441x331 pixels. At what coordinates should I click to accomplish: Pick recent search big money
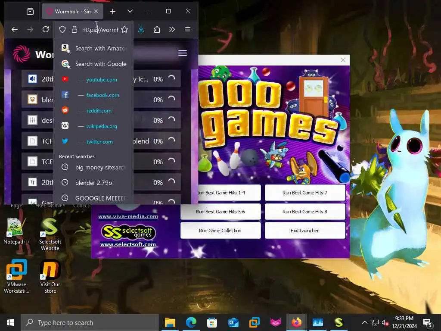pyautogui.click(x=93, y=168)
